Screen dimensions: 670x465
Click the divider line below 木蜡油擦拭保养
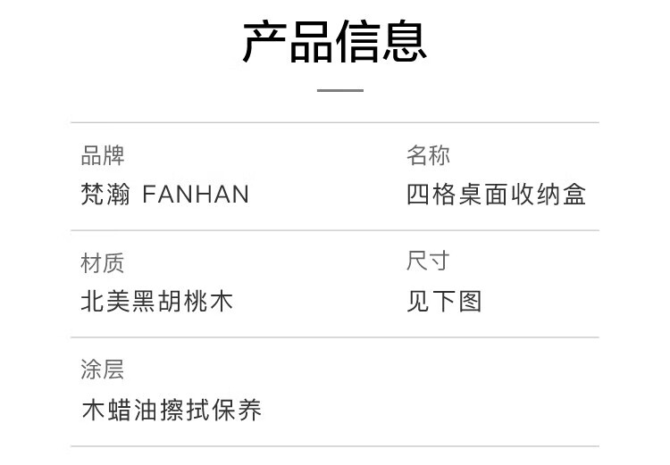tap(335, 446)
